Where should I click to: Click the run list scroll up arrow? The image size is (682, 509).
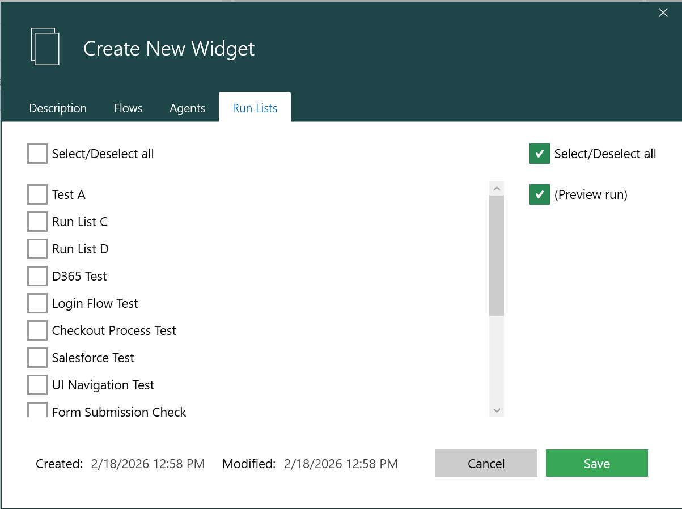pos(497,188)
